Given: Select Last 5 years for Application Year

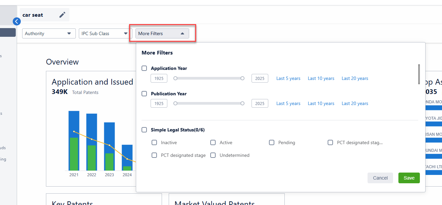Looking at the screenshot, I should (288, 78).
